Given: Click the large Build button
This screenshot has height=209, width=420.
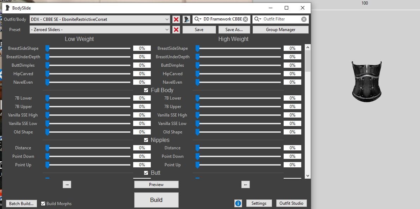Looking at the screenshot, I should click(x=156, y=200).
